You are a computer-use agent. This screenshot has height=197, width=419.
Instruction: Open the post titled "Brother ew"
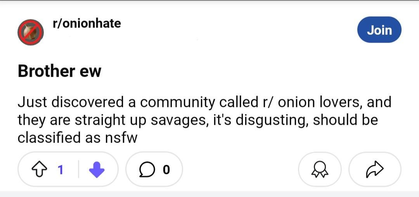[x=59, y=71]
